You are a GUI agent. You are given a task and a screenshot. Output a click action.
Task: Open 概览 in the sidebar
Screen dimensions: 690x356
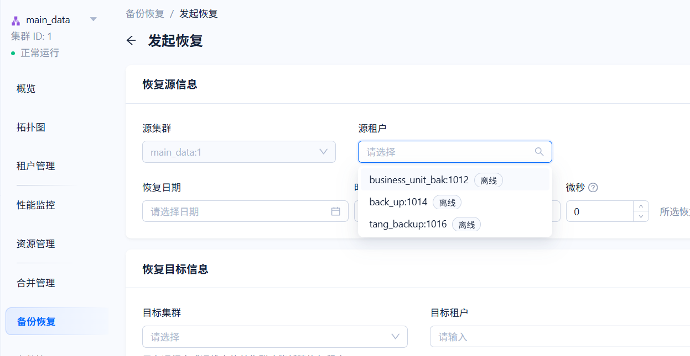coord(26,88)
